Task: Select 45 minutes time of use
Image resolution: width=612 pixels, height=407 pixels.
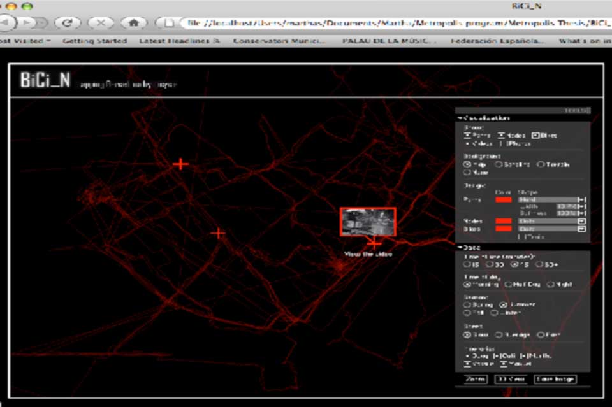Action: [x=514, y=264]
